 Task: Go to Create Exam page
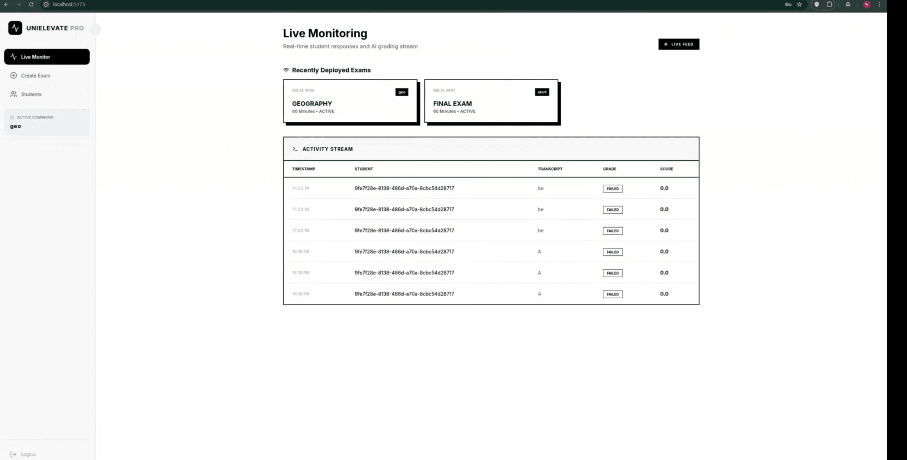(36, 75)
